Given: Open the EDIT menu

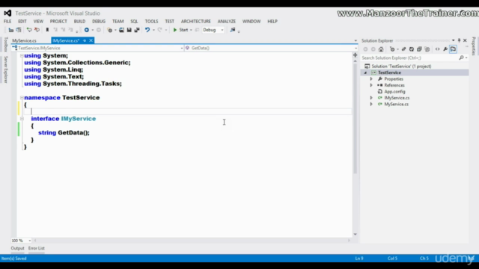Looking at the screenshot, I should pyautogui.click(x=22, y=22).
